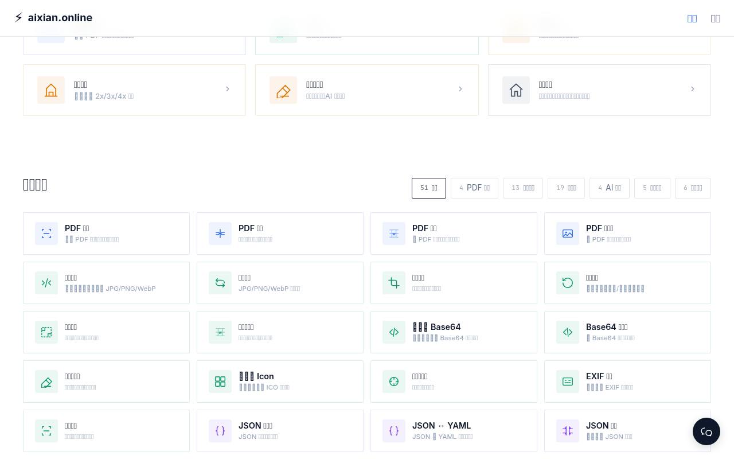Open the crop icon image tool
734x459 pixels.
[x=454, y=283]
